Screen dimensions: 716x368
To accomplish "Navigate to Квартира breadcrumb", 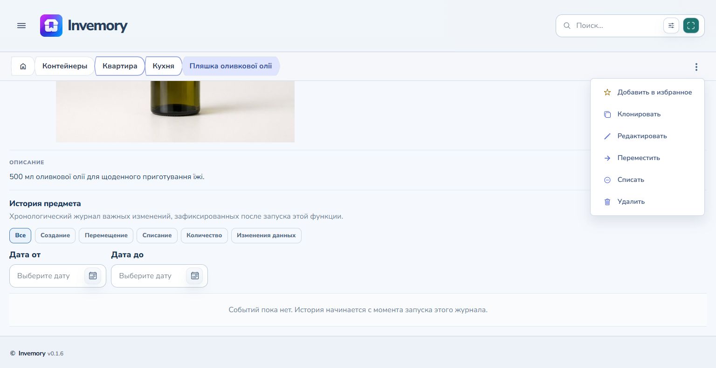I will tap(120, 66).
